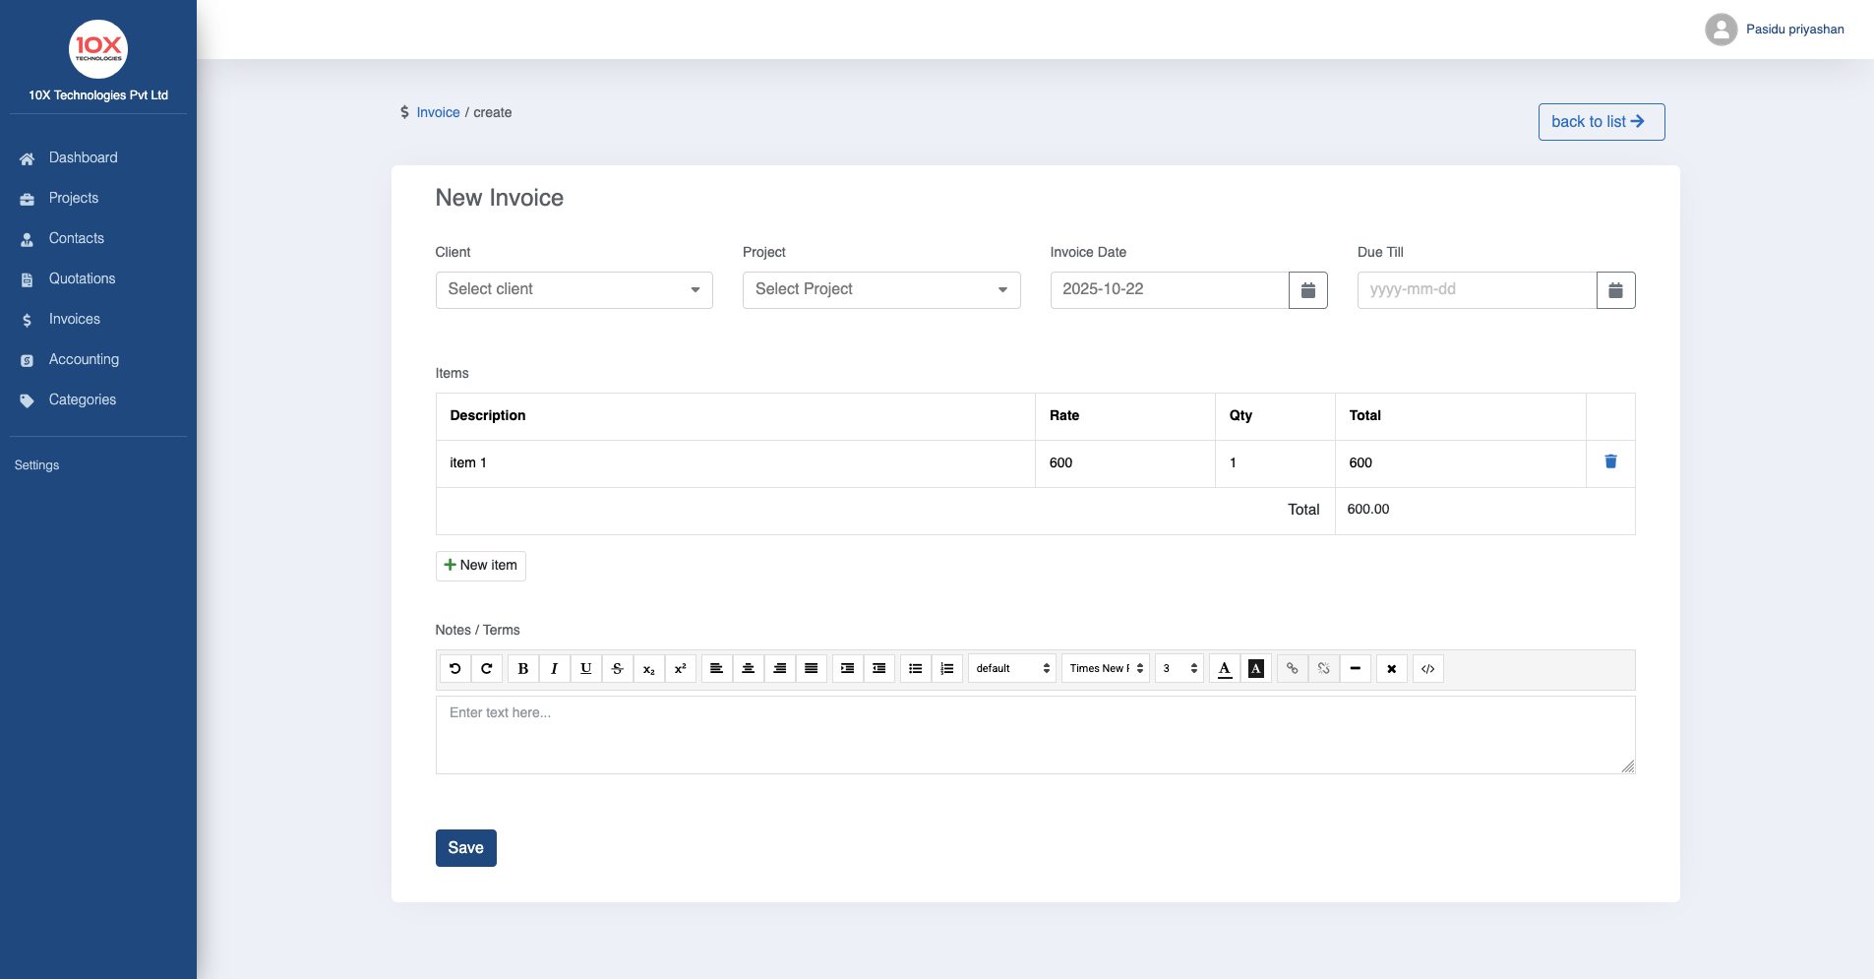The width and height of the screenshot is (1874, 979).
Task: Change the font from Times New Roman
Action: [x=1105, y=668]
